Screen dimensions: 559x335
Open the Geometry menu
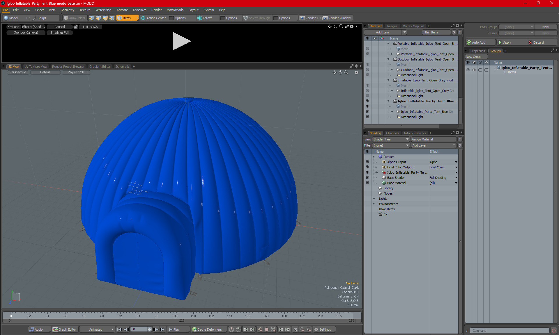click(x=67, y=10)
